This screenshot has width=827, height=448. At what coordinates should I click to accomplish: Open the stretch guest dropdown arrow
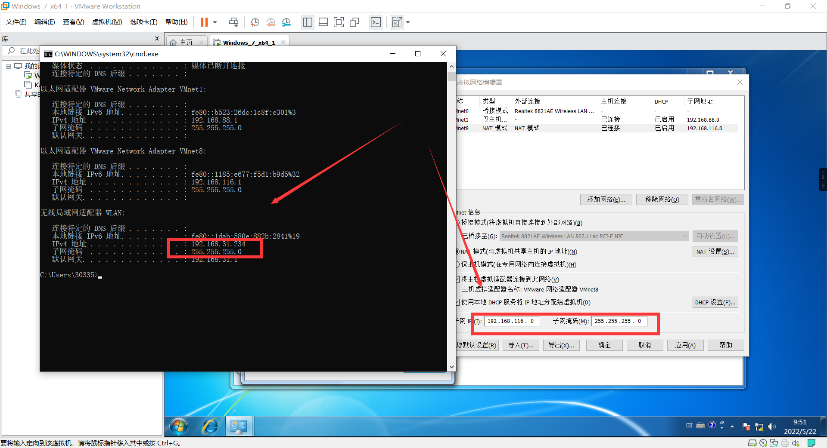pos(407,22)
